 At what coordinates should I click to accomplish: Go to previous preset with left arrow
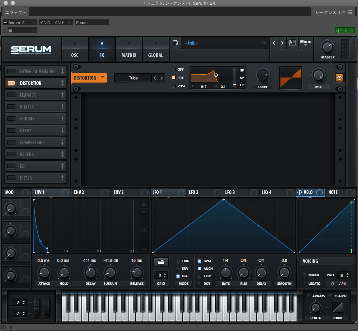(x=274, y=43)
